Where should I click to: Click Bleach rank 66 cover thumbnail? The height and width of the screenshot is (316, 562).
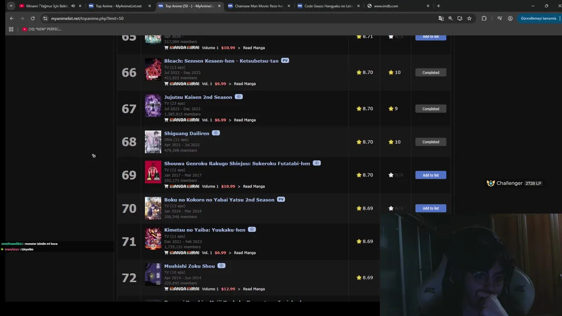coord(153,69)
